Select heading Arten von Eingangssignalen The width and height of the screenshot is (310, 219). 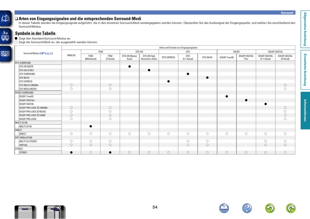[x=80, y=19]
